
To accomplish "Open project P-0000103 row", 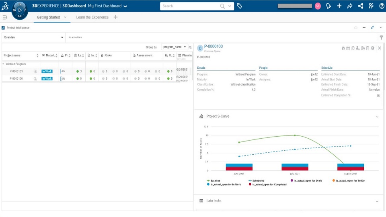I will pos(16,72).
